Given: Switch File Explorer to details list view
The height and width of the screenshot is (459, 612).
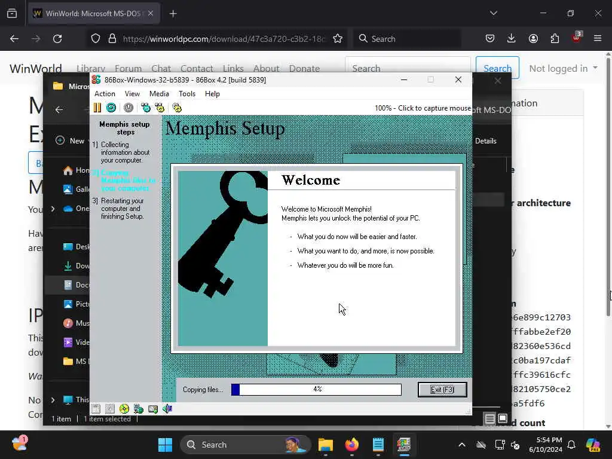Looking at the screenshot, I should [x=489, y=419].
